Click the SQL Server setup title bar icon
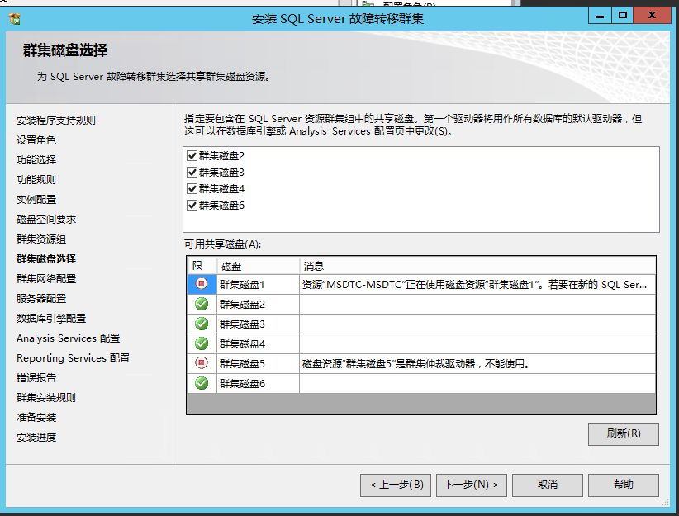679x516 pixels. pyautogui.click(x=15, y=17)
